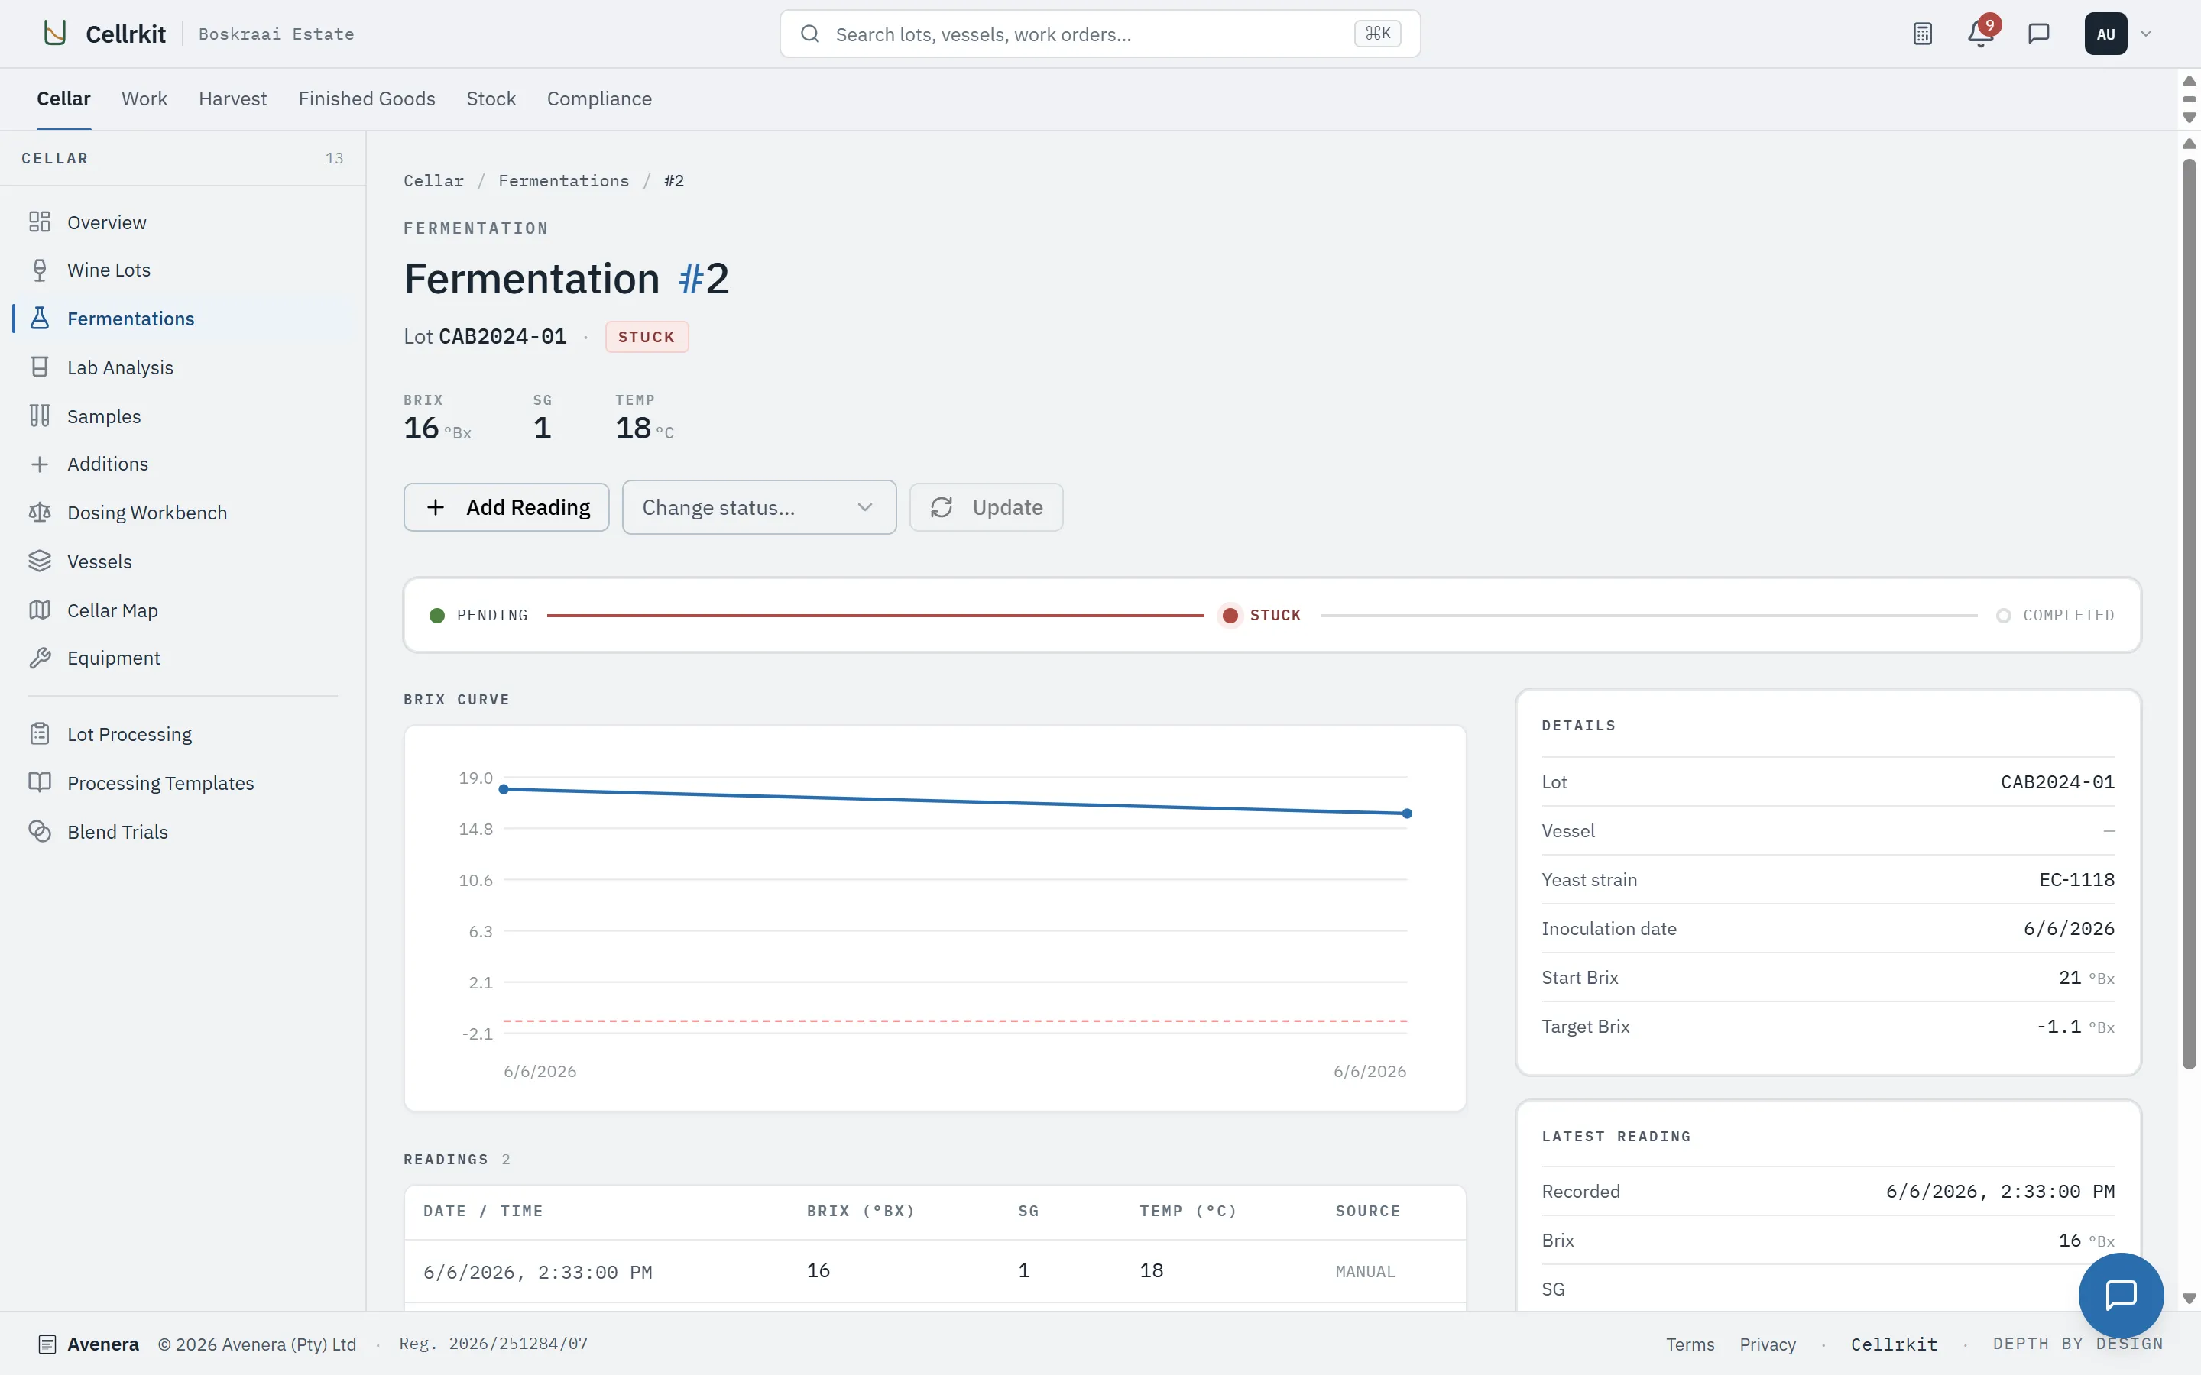Viewport: 2201px width, 1375px height.
Task: Click the Stuck step marker in progress
Action: pos(1230,616)
